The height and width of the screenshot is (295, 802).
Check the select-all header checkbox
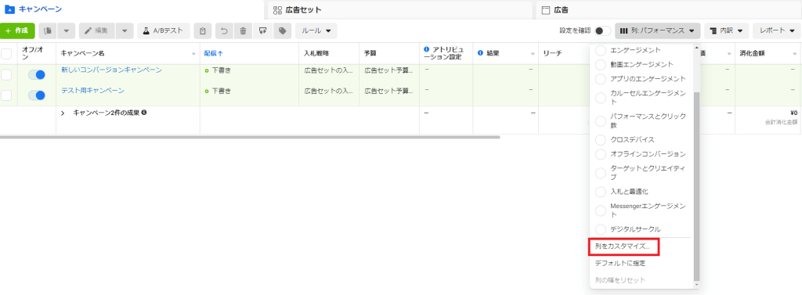coord(6,53)
